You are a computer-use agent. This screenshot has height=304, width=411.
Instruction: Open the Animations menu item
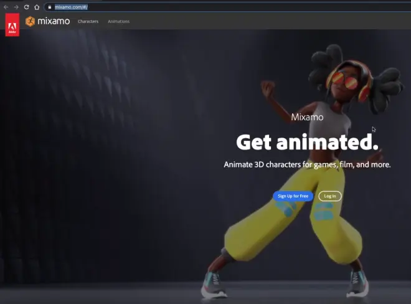coord(118,22)
